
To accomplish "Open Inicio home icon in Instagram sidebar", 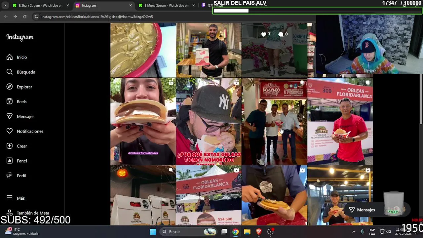I will coord(10,57).
